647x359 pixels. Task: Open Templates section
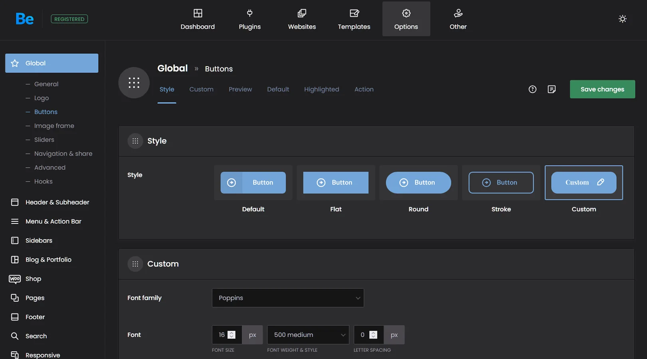pos(354,19)
